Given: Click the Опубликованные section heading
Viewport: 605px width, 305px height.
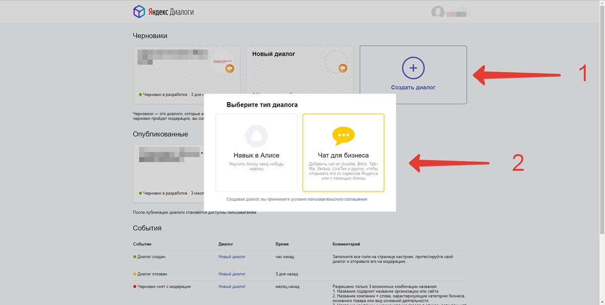Looking at the screenshot, I should tap(160, 134).
